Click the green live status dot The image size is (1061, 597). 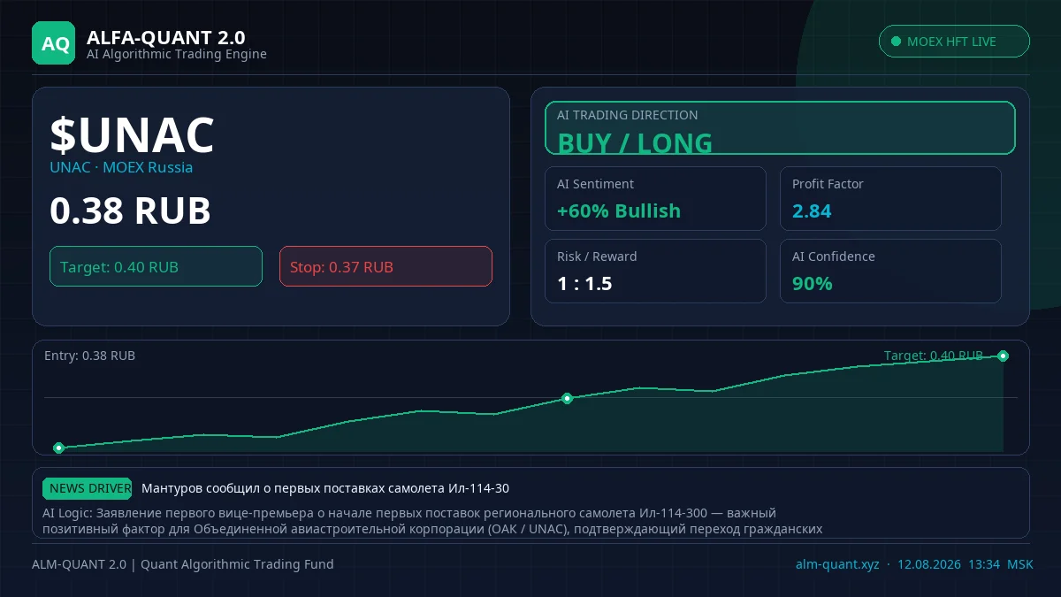coord(897,42)
